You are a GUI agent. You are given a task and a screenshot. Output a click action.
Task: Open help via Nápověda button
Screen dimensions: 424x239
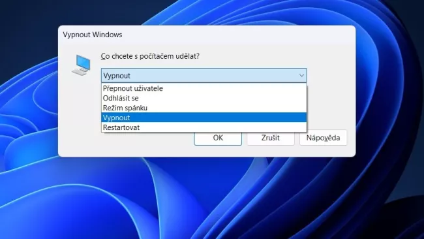pos(323,138)
